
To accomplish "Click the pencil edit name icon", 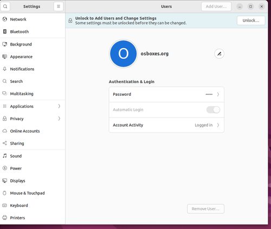I will (x=219, y=54).
